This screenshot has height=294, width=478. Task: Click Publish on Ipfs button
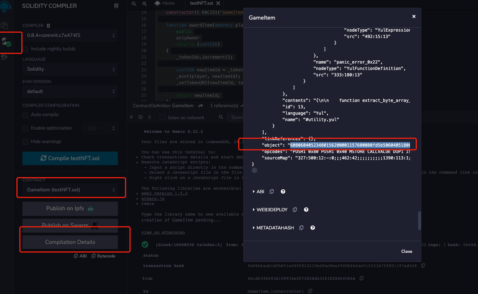[x=70, y=209]
